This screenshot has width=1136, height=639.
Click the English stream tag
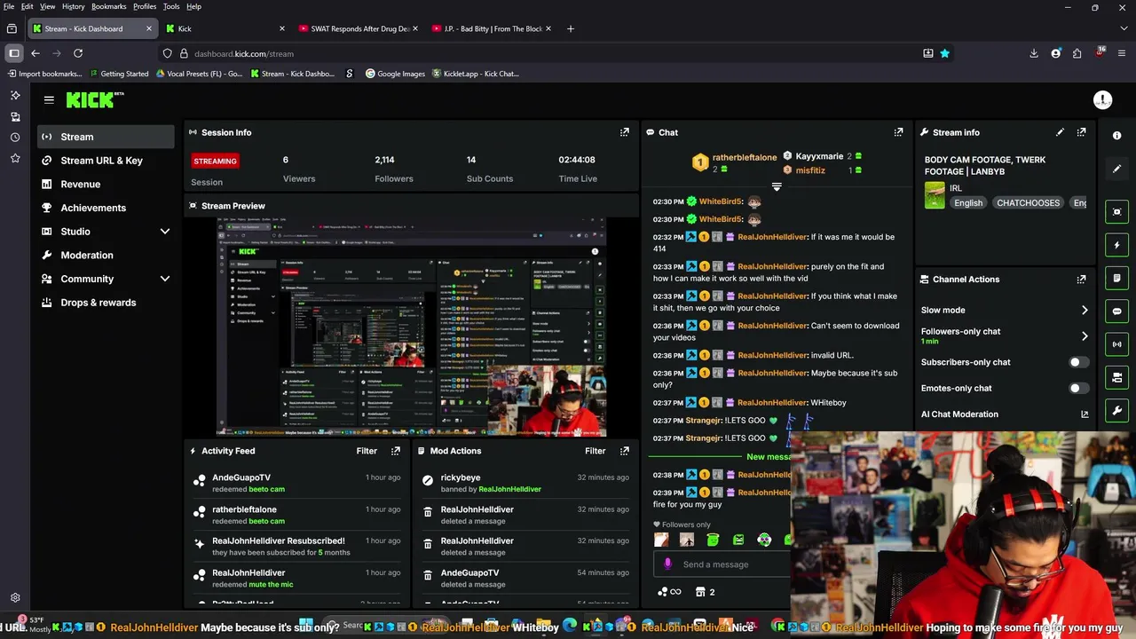[968, 203]
